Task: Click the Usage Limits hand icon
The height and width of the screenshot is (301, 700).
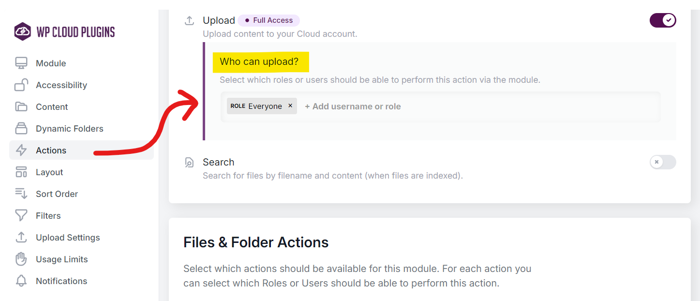Action: coord(21,259)
